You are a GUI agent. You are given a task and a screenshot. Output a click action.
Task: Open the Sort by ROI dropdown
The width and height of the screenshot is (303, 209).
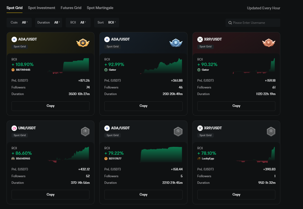tap(106, 22)
